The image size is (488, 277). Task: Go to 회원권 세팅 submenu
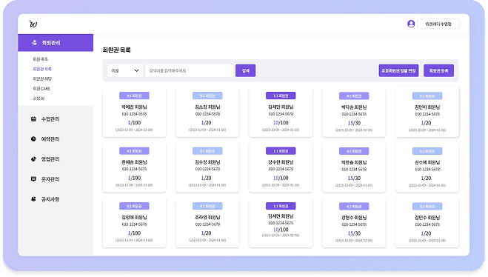click(42, 79)
